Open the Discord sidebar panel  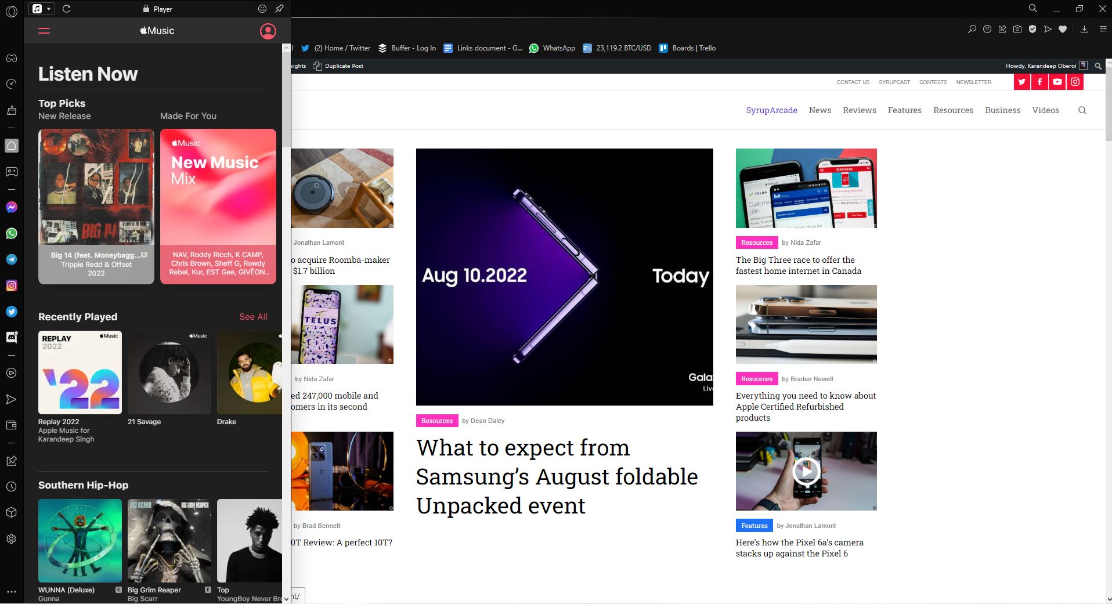pyautogui.click(x=12, y=337)
